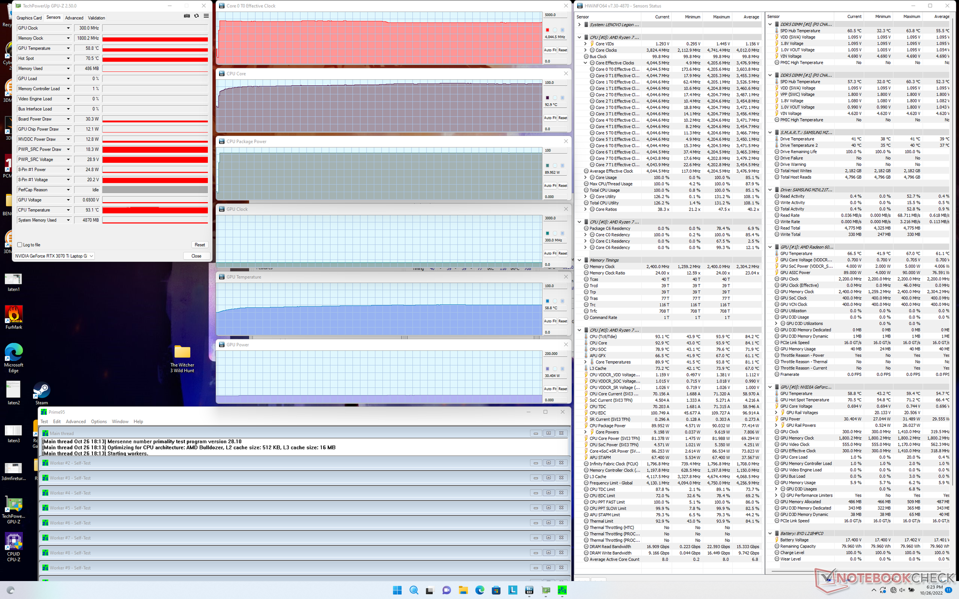Click the GPU-Z screenshot camera icon

pos(187,16)
